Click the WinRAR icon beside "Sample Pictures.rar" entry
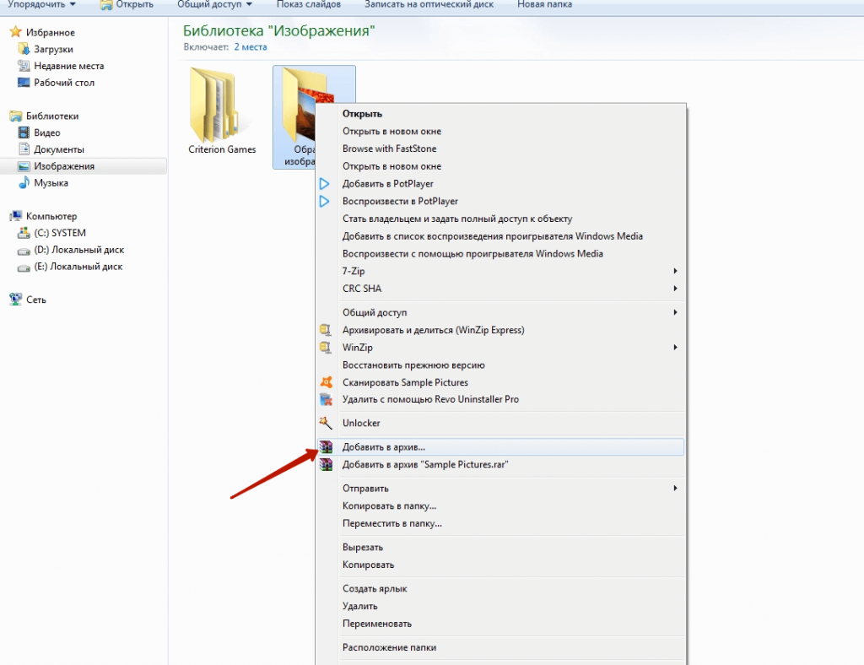864x665 pixels. coord(326,464)
